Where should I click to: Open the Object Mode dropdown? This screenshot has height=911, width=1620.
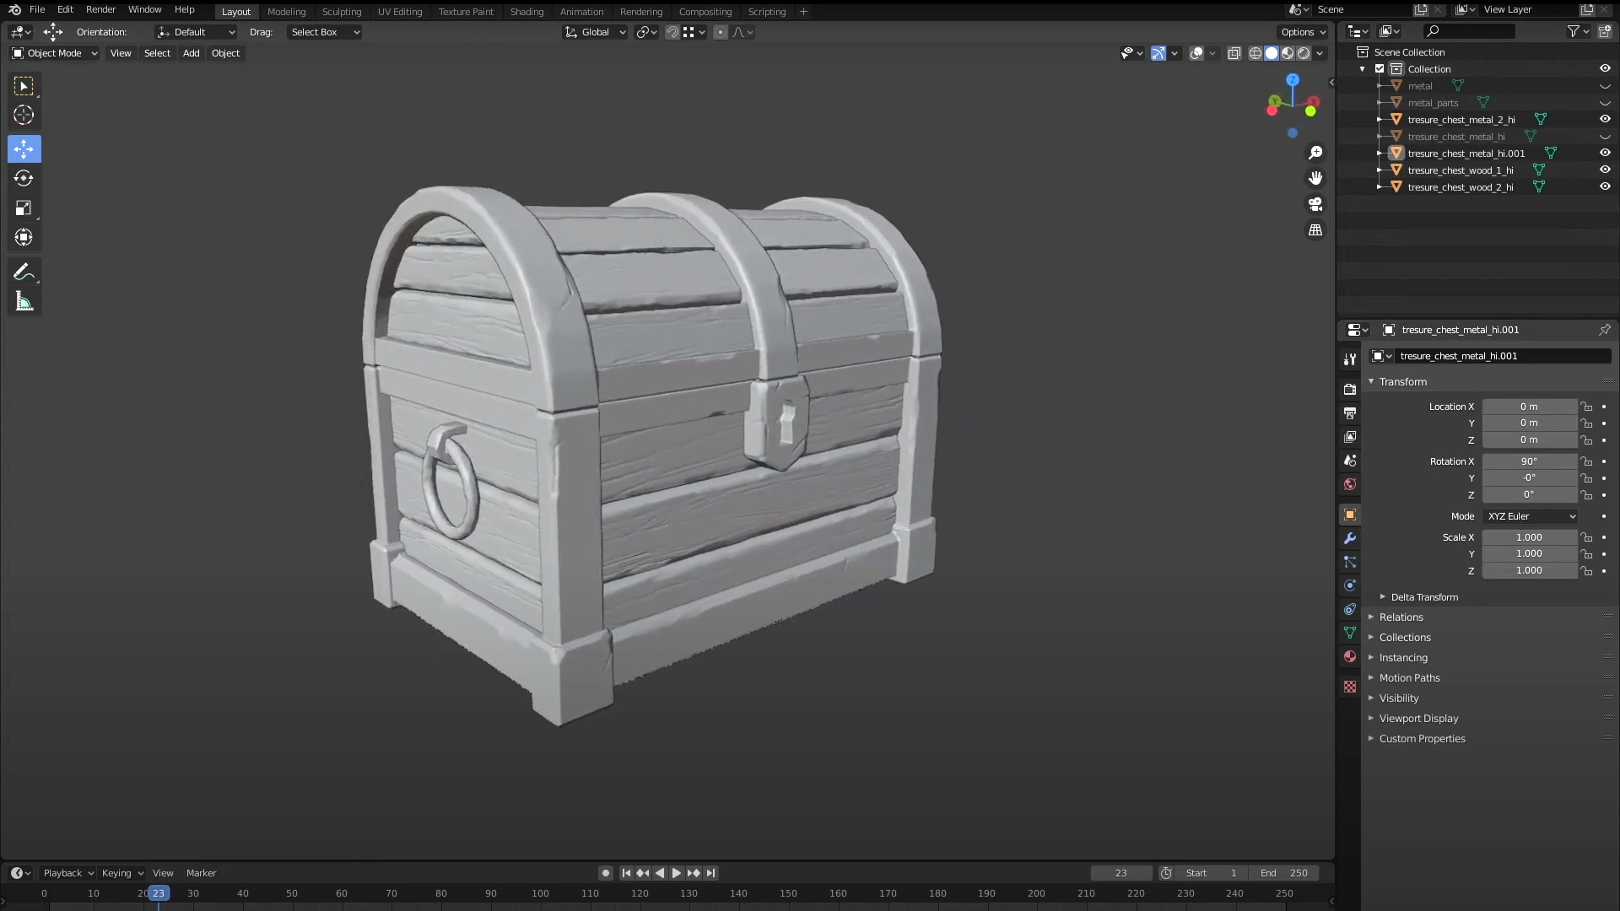coord(55,53)
